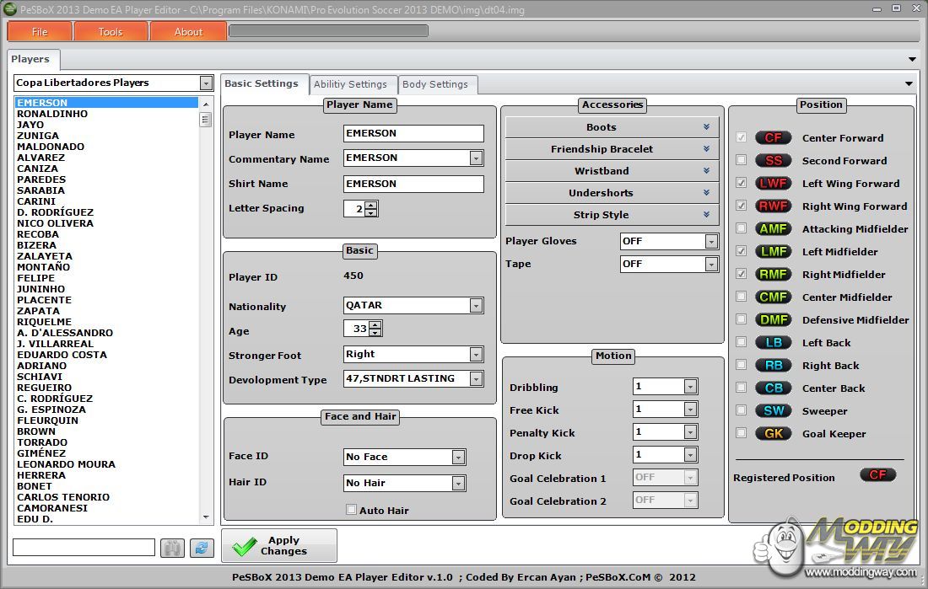Select RONALDINHO in the player list

(x=52, y=114)
